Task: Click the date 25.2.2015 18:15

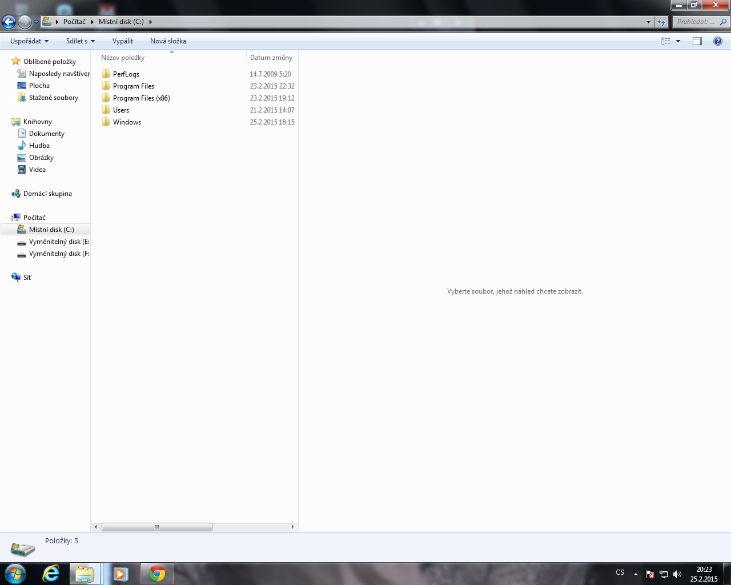Action: coord(272,122)
